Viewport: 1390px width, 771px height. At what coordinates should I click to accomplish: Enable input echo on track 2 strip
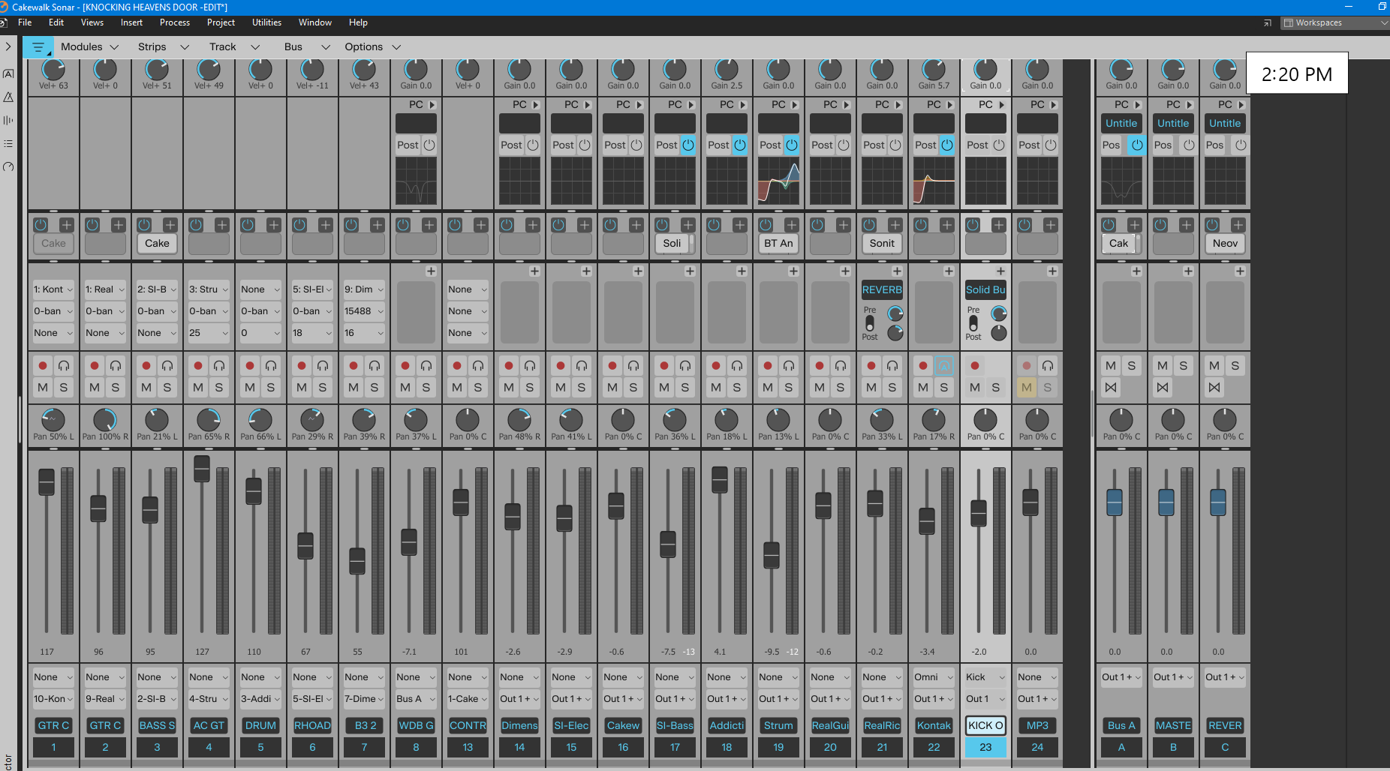[116, 366]
